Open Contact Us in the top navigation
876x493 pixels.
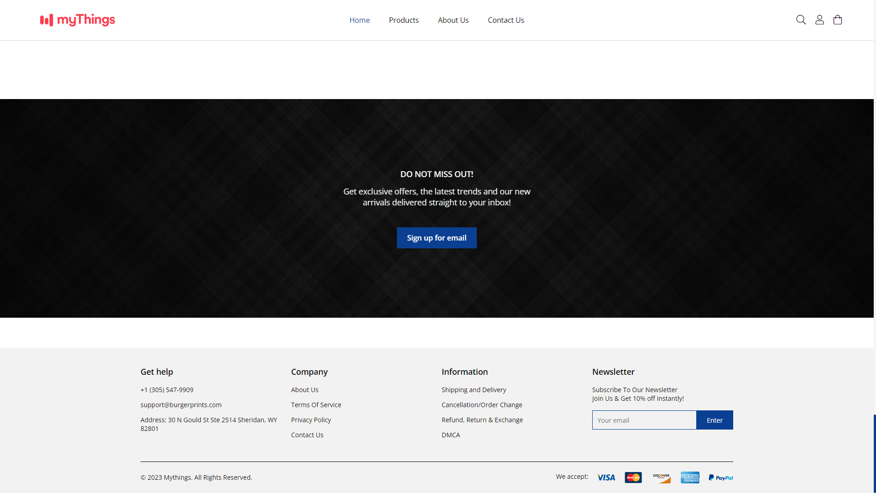[506, 20]
